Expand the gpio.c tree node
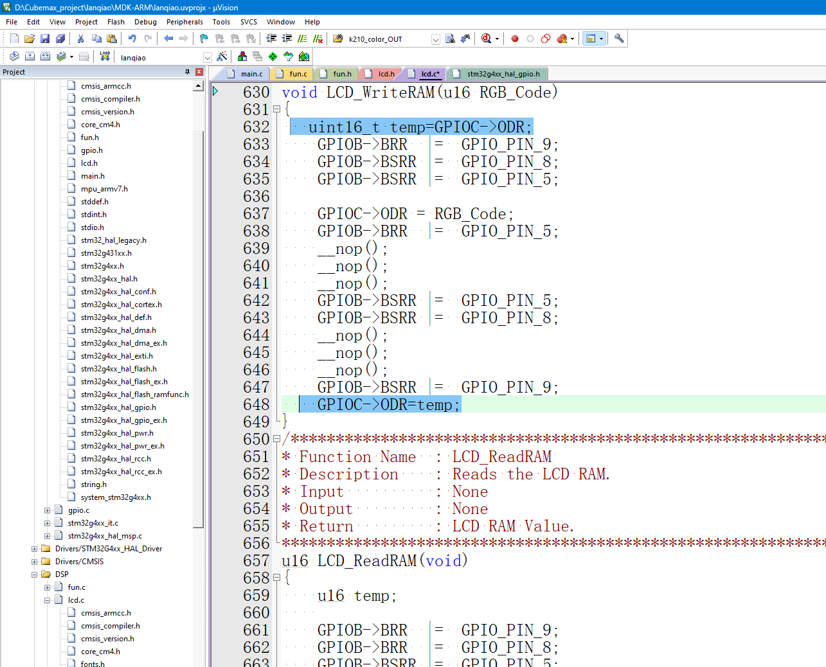Viewport: 826px width, 667px height. coord(47,510)
